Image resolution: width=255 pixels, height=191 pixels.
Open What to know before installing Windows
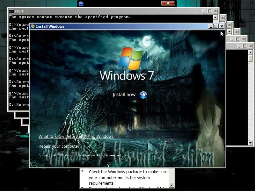76,137
